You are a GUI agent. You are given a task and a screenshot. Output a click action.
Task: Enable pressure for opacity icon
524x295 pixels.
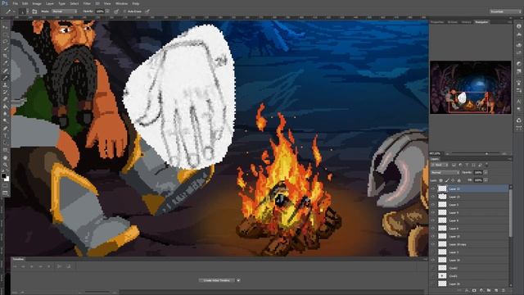[116, 11]
